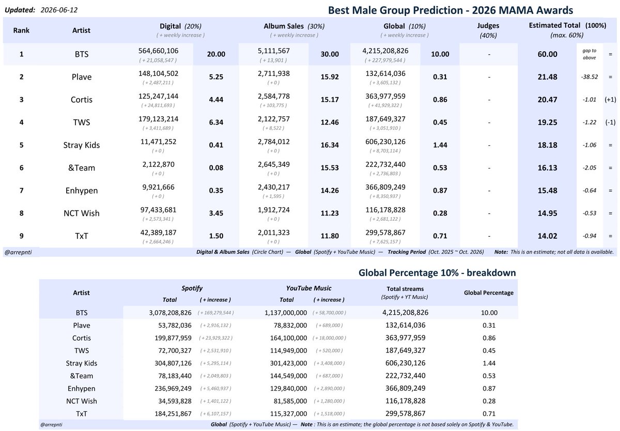This screenshot has height=431, width=620.
Task: Click Cortis weekly increase + 24,811,693
Action: (x=159, y=105)
